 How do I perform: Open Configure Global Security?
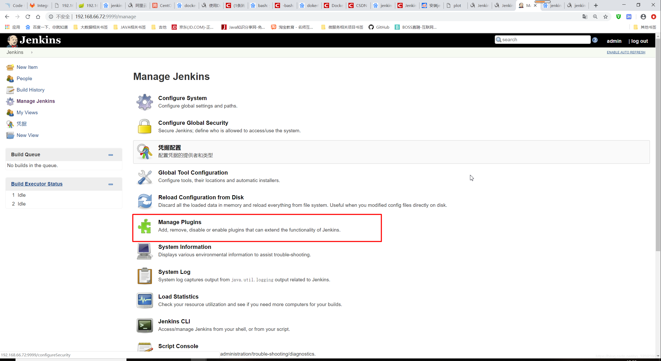point(193,123)
